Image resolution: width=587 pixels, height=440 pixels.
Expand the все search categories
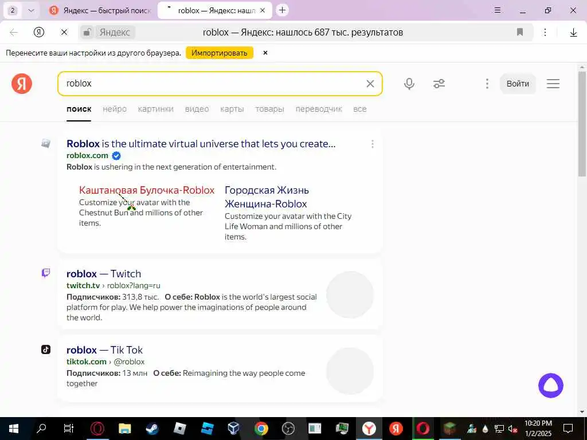[x=360, y=109]
